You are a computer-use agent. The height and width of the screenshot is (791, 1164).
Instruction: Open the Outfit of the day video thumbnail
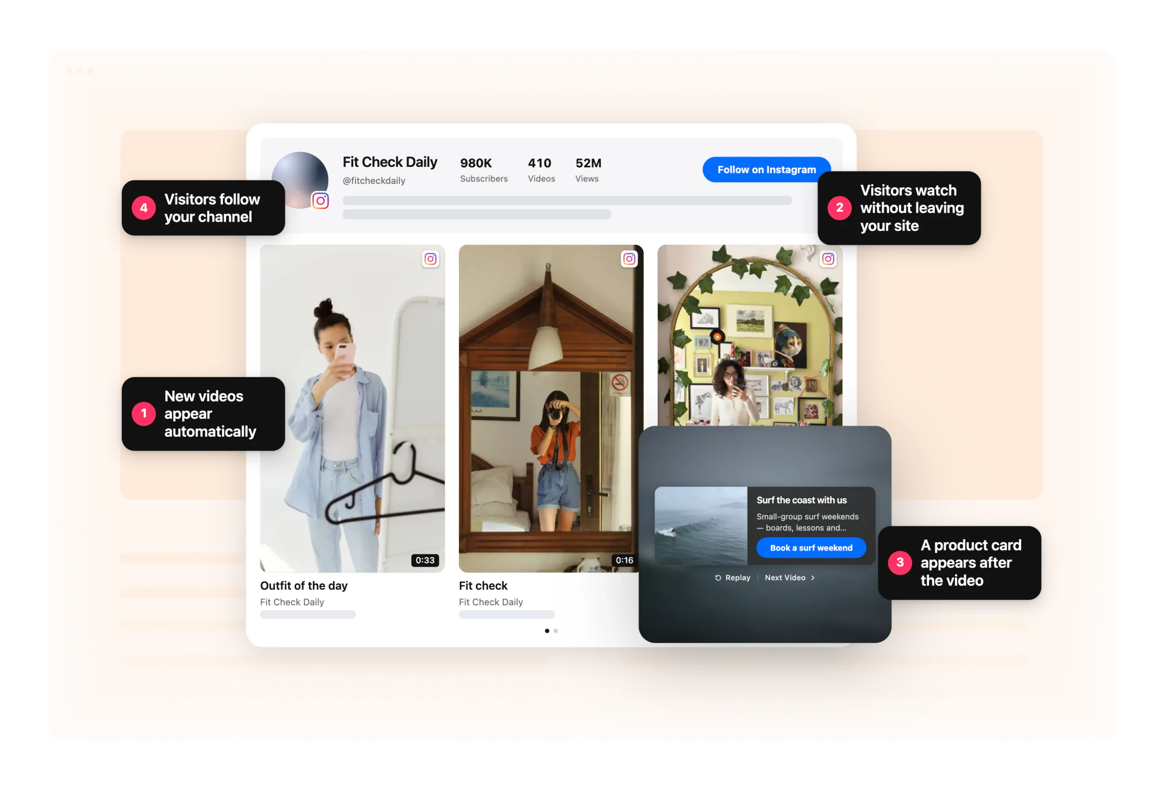(x=352, y=408)
